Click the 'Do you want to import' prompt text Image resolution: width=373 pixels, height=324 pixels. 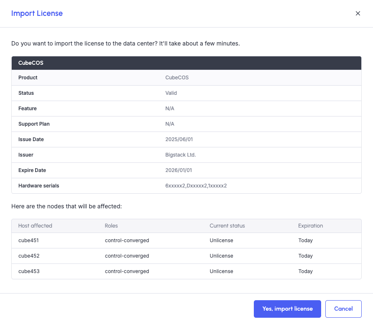pyautogui.click(x=125, y=44)
